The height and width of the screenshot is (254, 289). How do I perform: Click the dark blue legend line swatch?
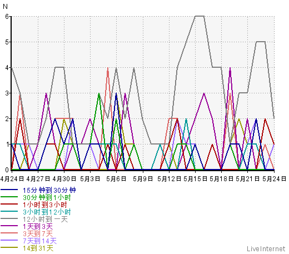tap(9, 190)
